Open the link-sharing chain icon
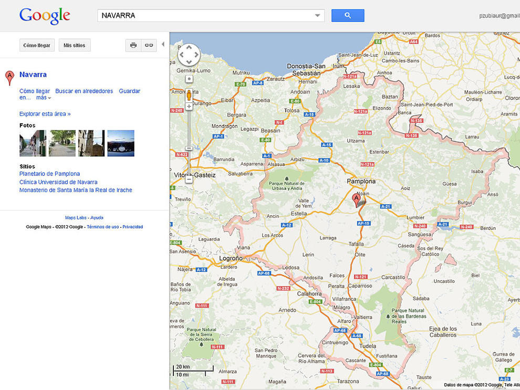Viewport: 520px width, 390px height. (x=149, y=45)
